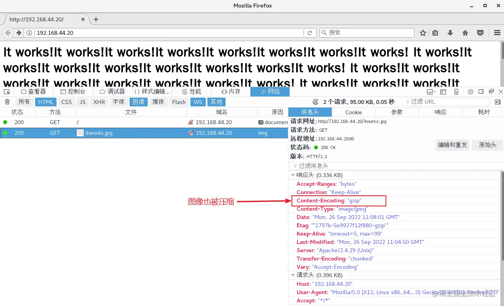Switch to the 控制台 Console tab
Viewport: 504px width, 306px height.
click(x=73, y=91)
